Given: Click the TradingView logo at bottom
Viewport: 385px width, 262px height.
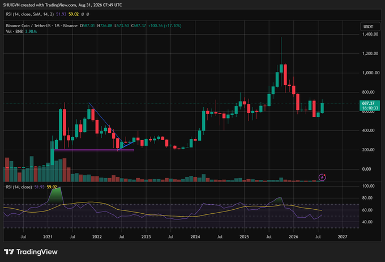Looking at the screenshot, I should (x=31, y=252).
